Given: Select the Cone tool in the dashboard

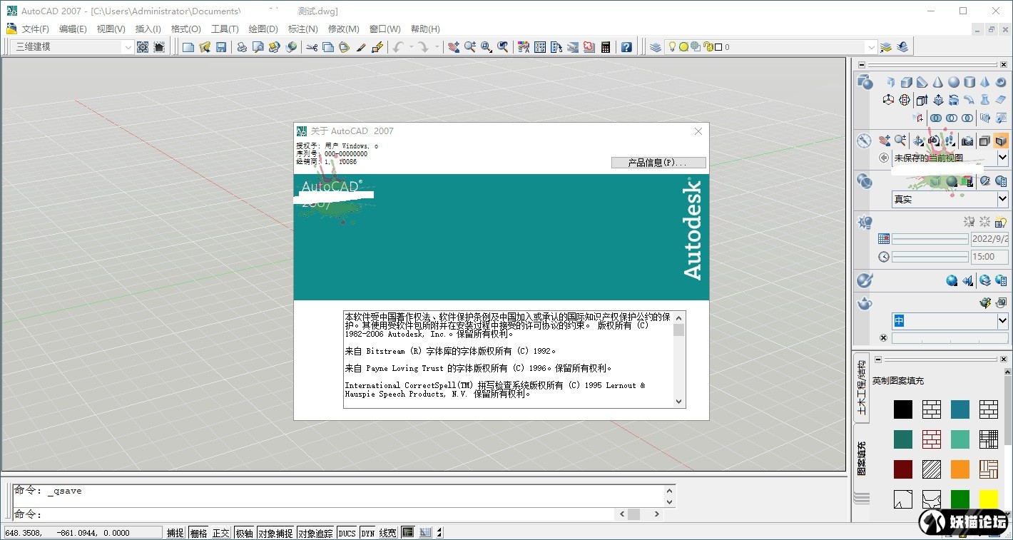Looking at the screenshot, I should click(938, 83).
